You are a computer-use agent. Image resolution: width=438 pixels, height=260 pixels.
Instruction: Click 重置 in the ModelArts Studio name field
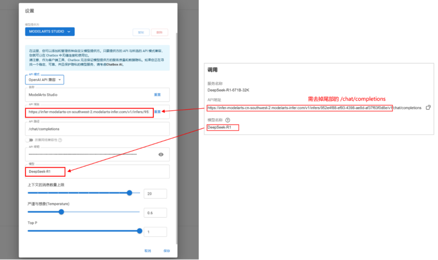point(157,95)
